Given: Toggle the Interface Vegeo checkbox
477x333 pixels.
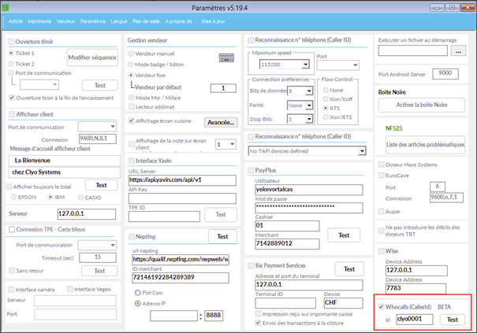Looking at the screenshot, I should click(x=70, y=289).
